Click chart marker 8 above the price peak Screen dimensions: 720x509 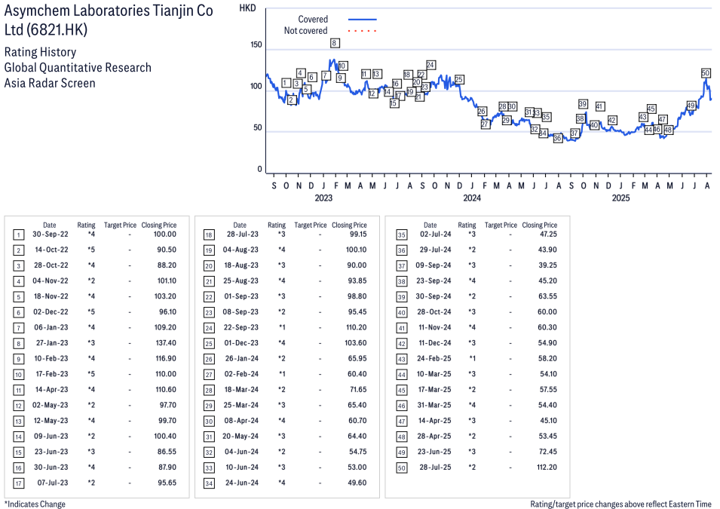pos(334,43)
